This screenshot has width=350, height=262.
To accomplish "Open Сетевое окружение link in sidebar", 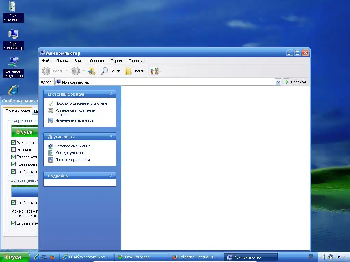I will tap(73, 146).
